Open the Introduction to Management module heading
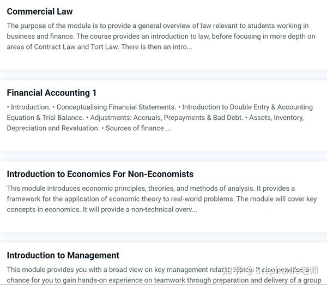The height and width of the screenshot is (285, 327). pyautogui.click(x=63, y=256)
